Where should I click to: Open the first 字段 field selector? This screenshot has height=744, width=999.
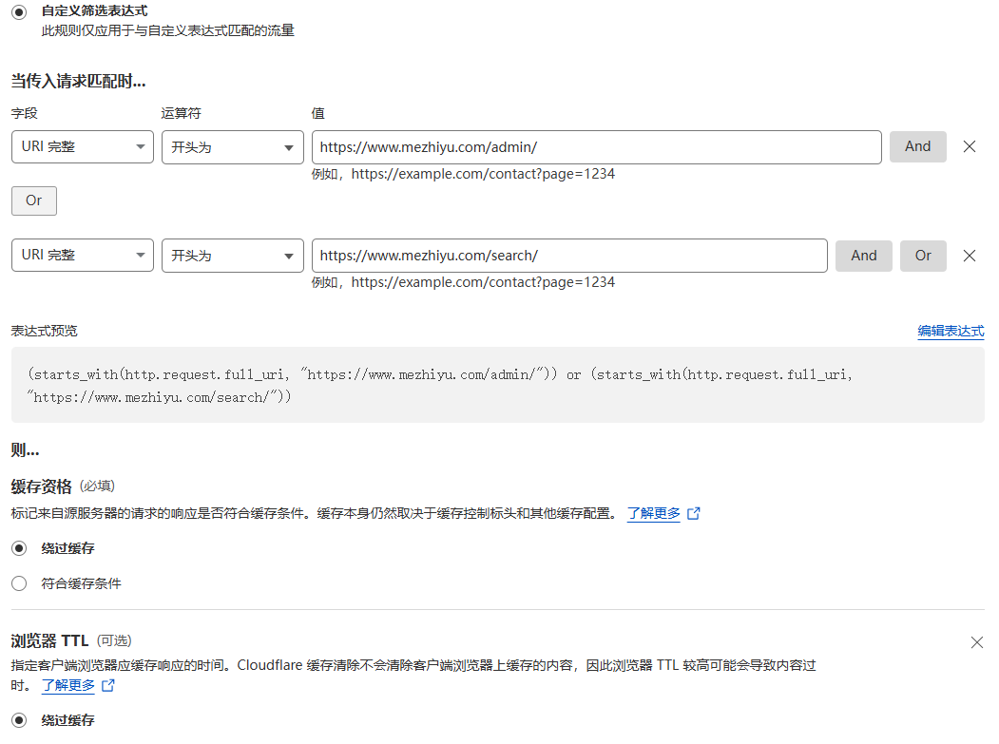(82, 147)
